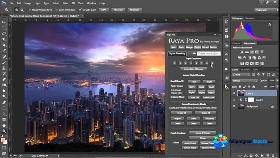Add a Curves adjustment layer
This screenshot has height=158, width=280.
[x=252, y=52]
